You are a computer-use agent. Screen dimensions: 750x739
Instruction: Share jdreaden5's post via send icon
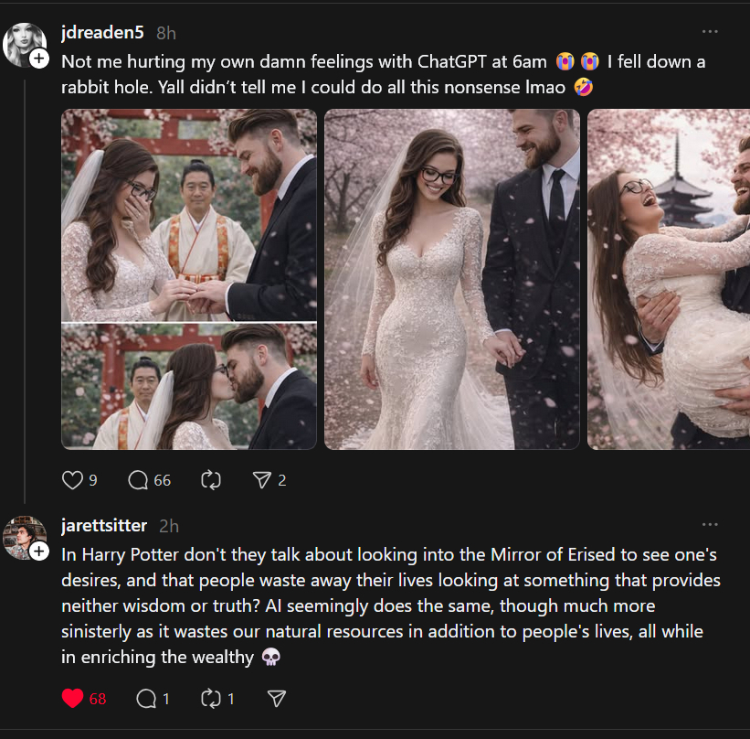(x=261, y=479)
